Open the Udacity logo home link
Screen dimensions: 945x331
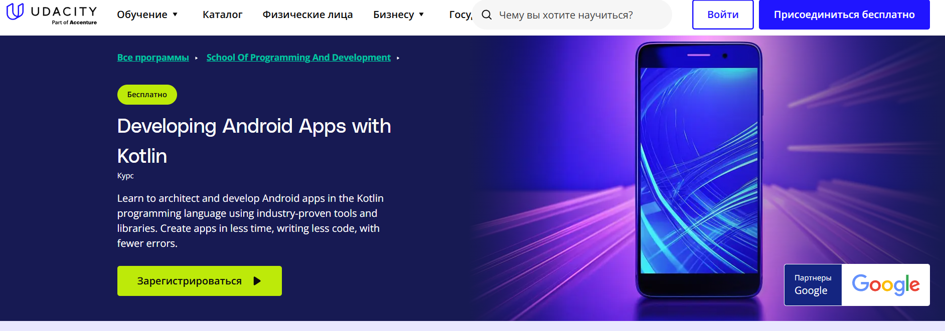(x=52, y=14)
